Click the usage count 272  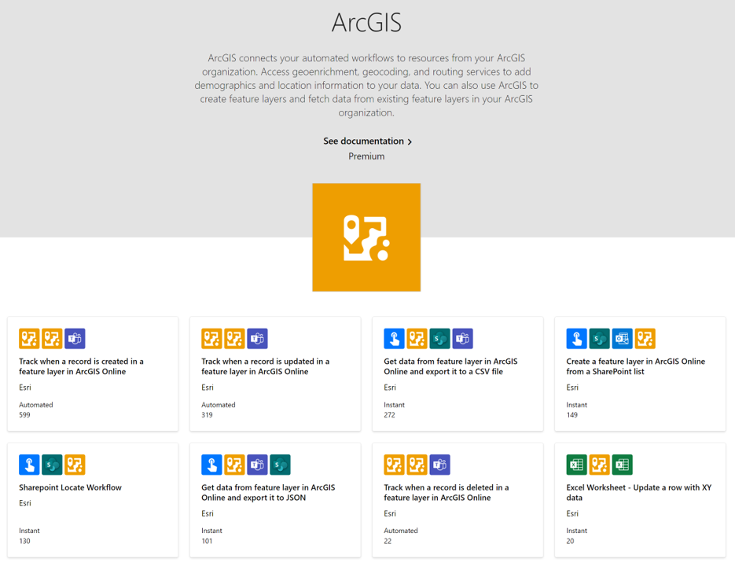pyautogui.click(x=389, y=415)
